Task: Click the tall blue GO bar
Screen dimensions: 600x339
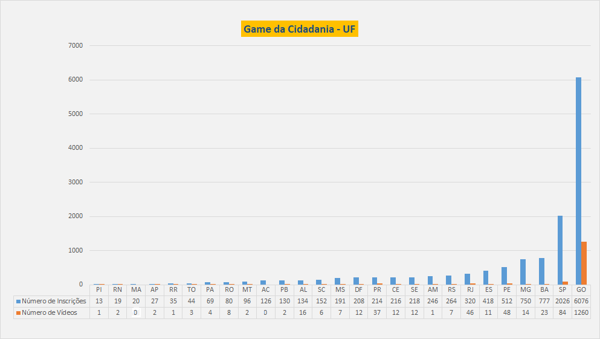Action: coord(578,181)
